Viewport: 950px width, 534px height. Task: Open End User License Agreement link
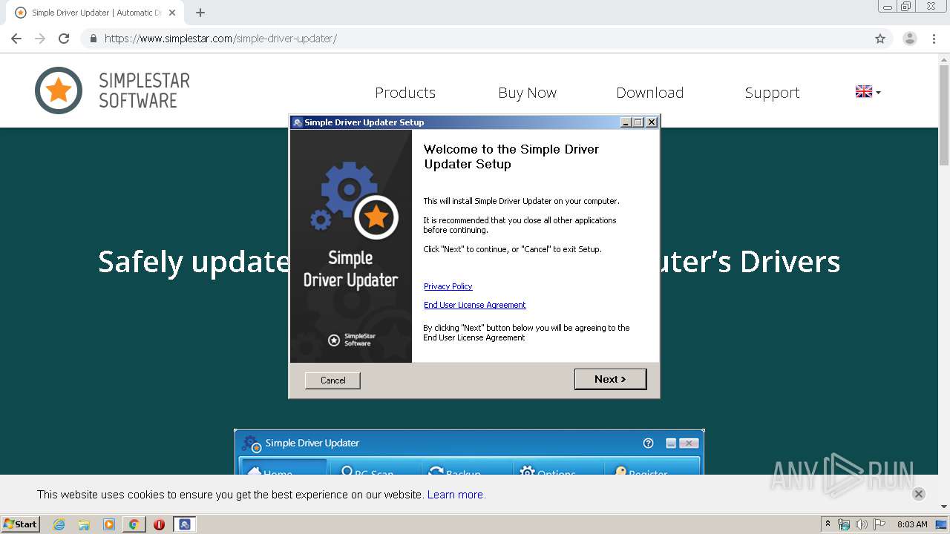(x=474, y=305)
